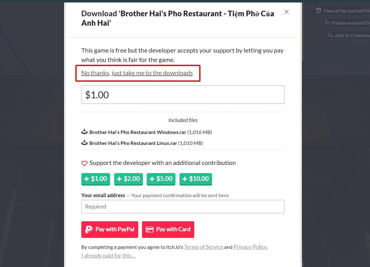Pay with PayPal
370x267 pixels.
tap(109, 229)
